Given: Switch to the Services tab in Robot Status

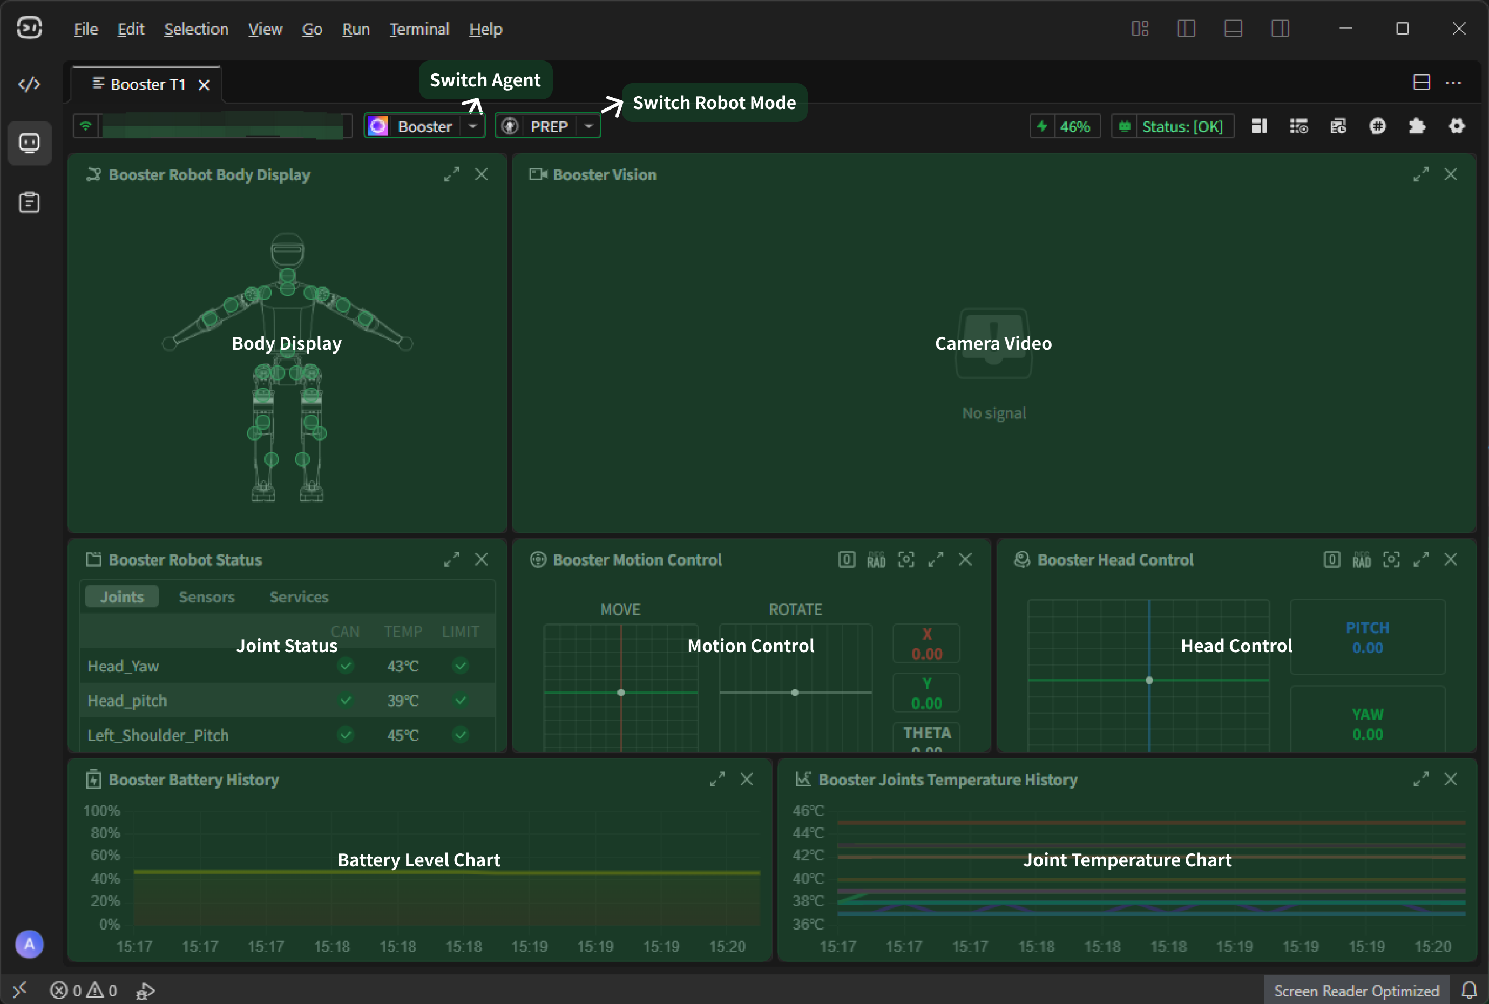Looking at the screenshot, I should [299, 597].
